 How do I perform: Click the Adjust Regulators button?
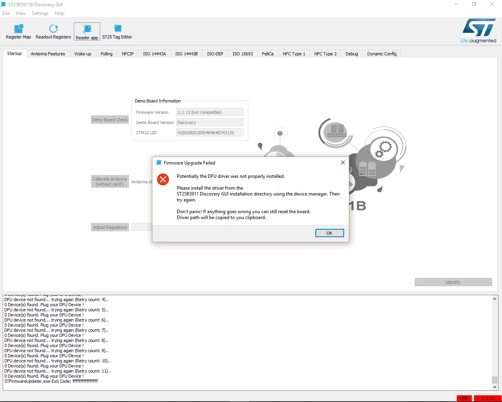(110, 227)
